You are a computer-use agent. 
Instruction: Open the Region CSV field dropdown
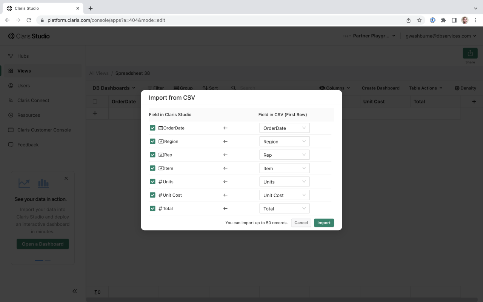click(x=285, y=142)
